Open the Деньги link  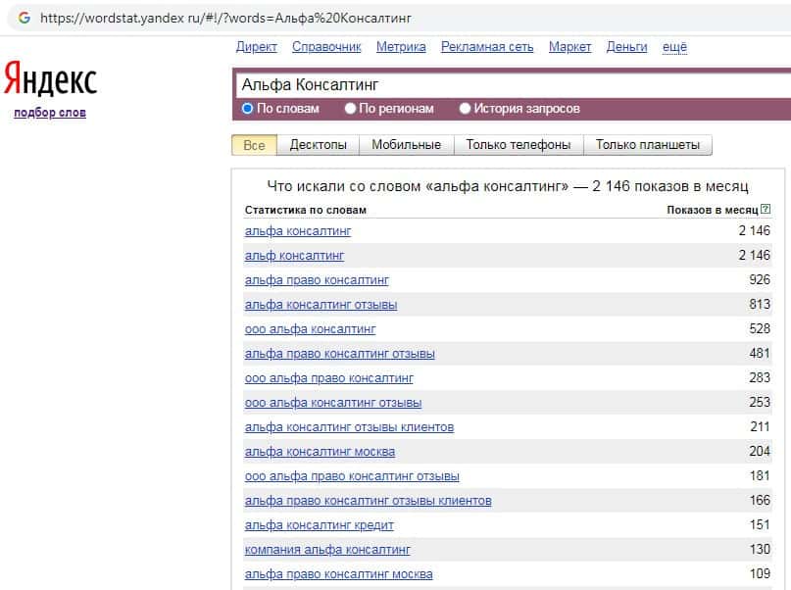coord(626,47)
